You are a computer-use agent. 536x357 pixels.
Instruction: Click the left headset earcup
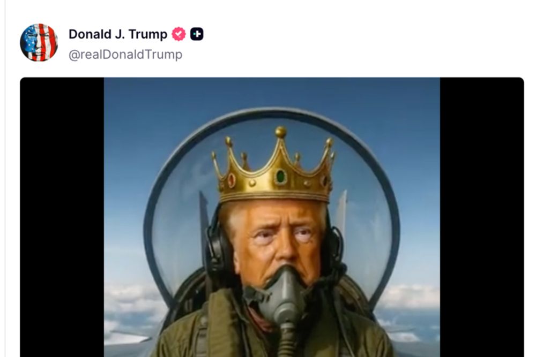point(217,246)
